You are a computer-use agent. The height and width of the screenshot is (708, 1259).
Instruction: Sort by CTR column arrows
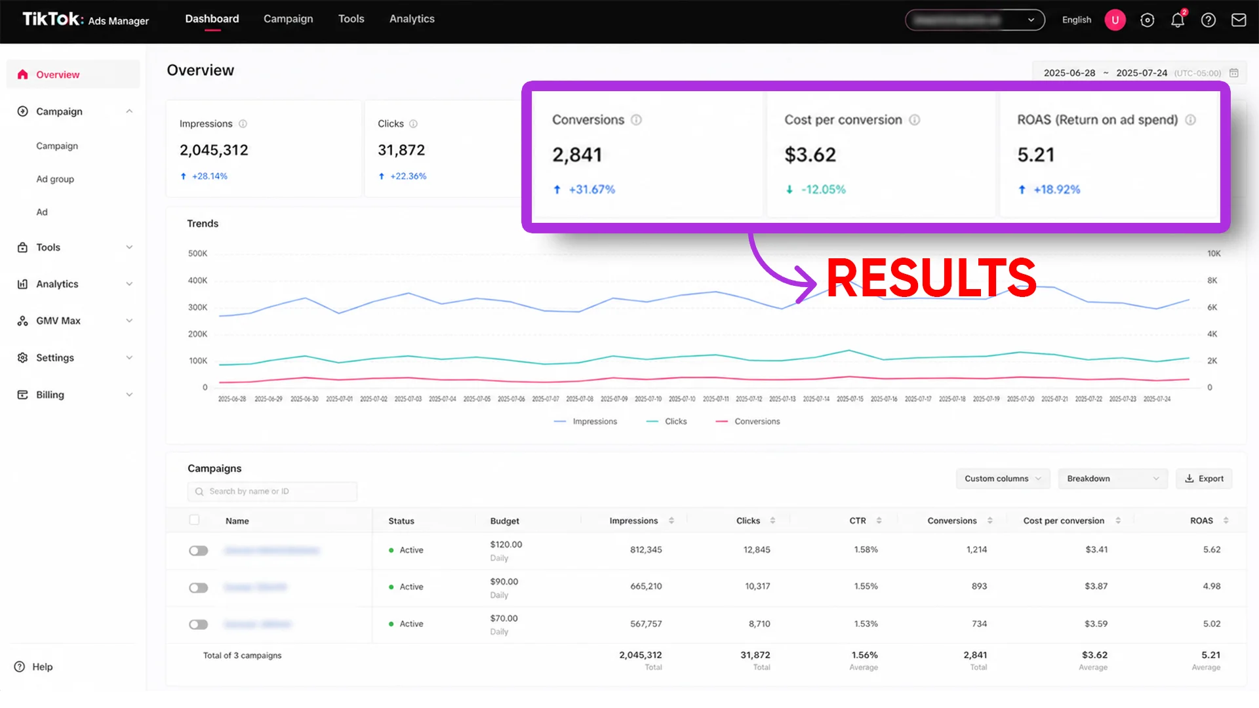(x=879, y=521)
